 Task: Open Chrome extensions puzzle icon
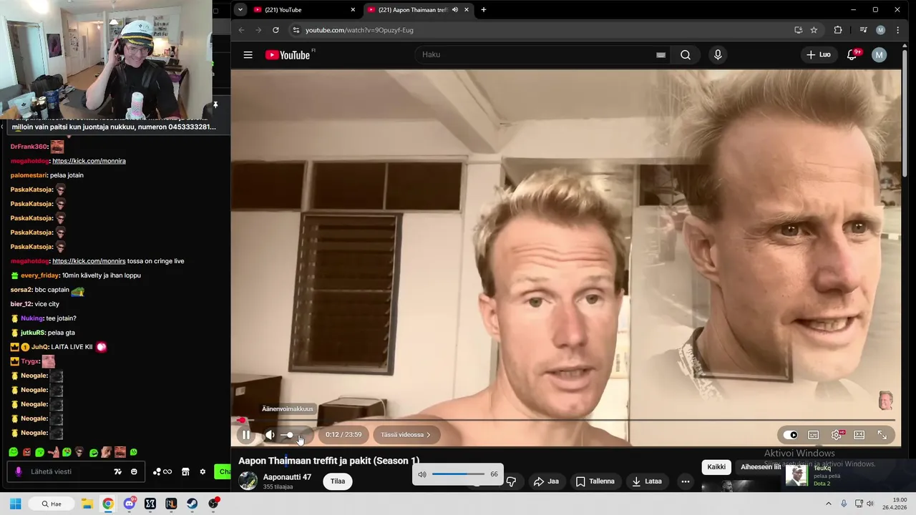click(x=838, y=30)
